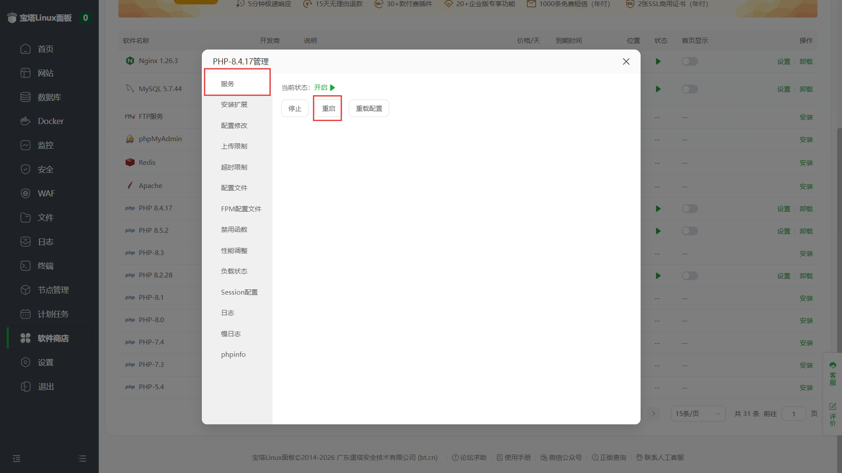The height and width of the screenshot is (473, 842).
Task: Toggle homepage display for PHP 8.2.28
Action: tap(689, 276)
